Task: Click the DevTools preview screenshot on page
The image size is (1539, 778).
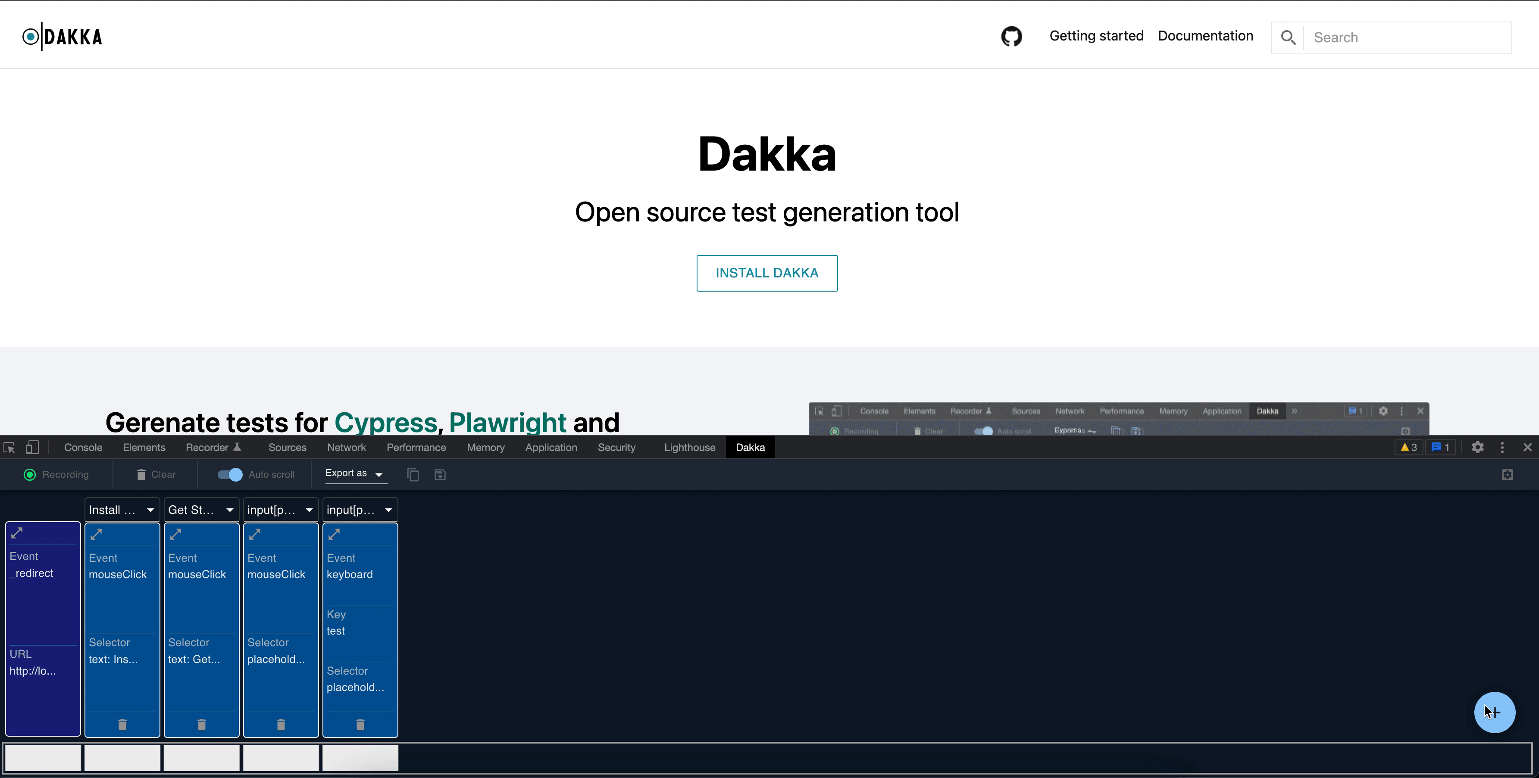Action: pyautogui.click(x=1119, y=419)
